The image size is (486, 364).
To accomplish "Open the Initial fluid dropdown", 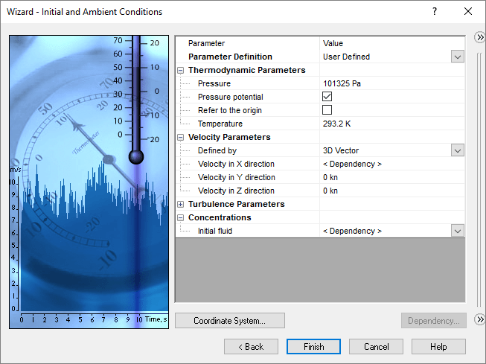I will (x=457, y=231).
